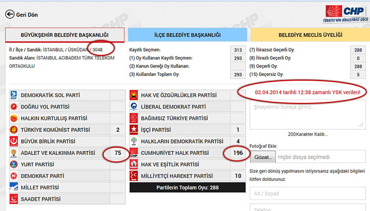
Task: Select the Adalet ve Kalkınma Partisi row
Action: (58, 154)
